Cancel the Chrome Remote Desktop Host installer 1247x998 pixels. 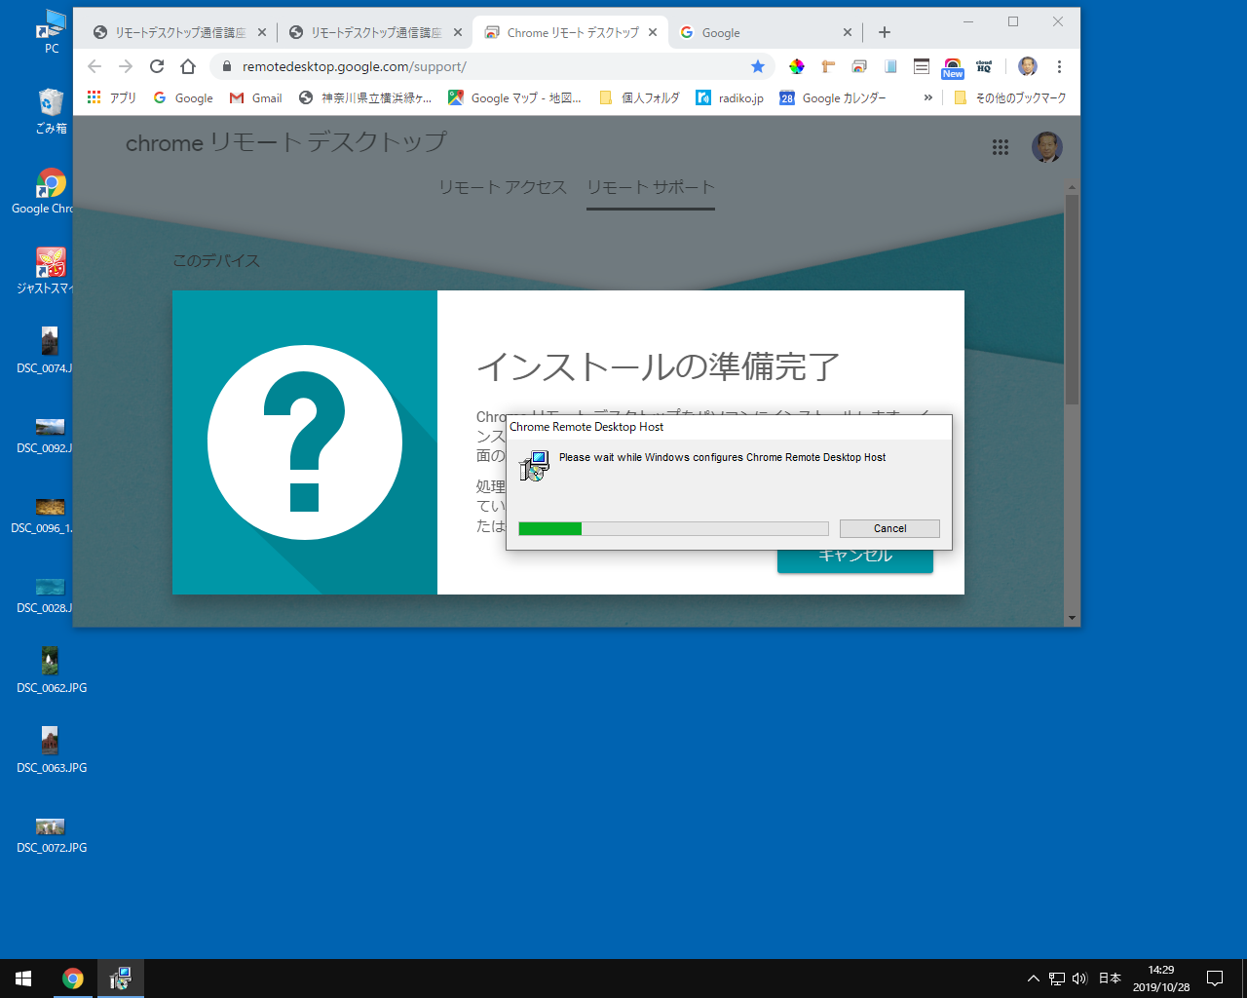889,528
